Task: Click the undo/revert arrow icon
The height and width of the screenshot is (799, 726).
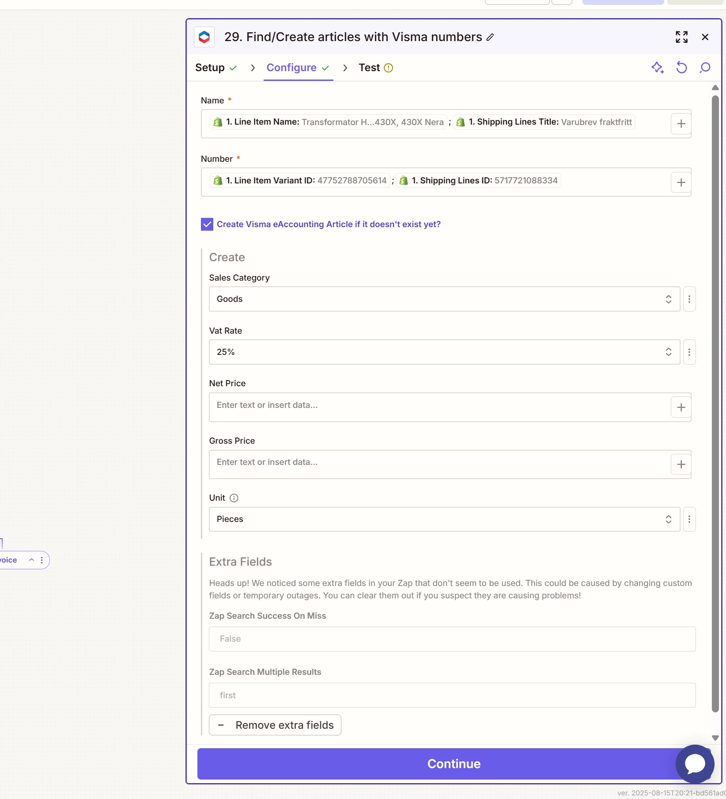Action: [681, 68]
